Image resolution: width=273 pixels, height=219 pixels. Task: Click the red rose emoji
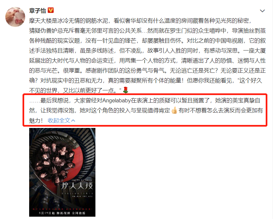point(126,90)
